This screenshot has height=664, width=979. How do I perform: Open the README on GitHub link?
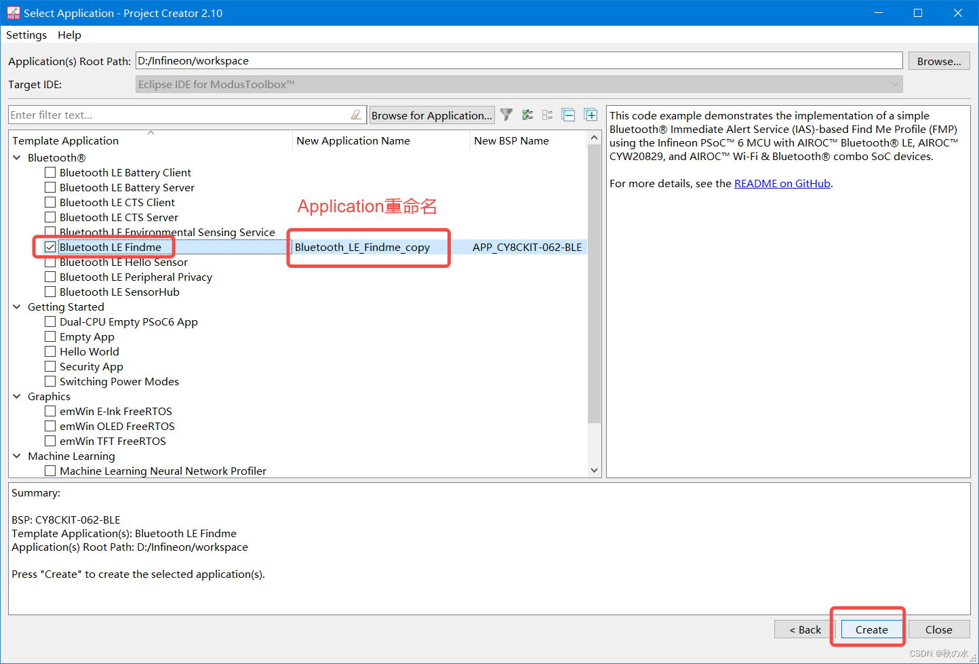click(782, 183)
